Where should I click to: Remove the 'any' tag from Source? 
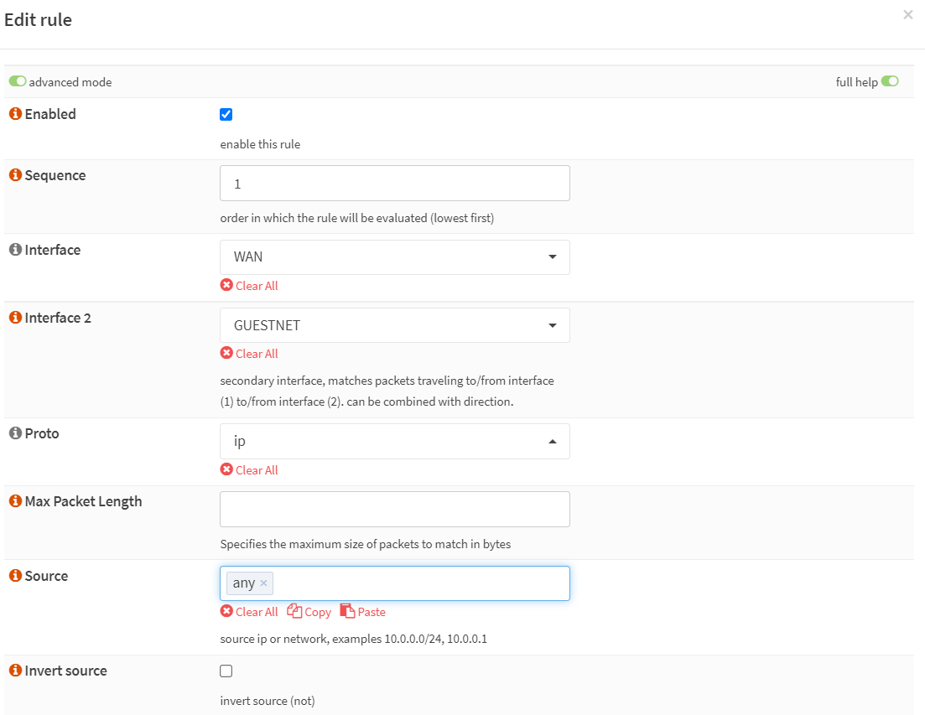263,583
